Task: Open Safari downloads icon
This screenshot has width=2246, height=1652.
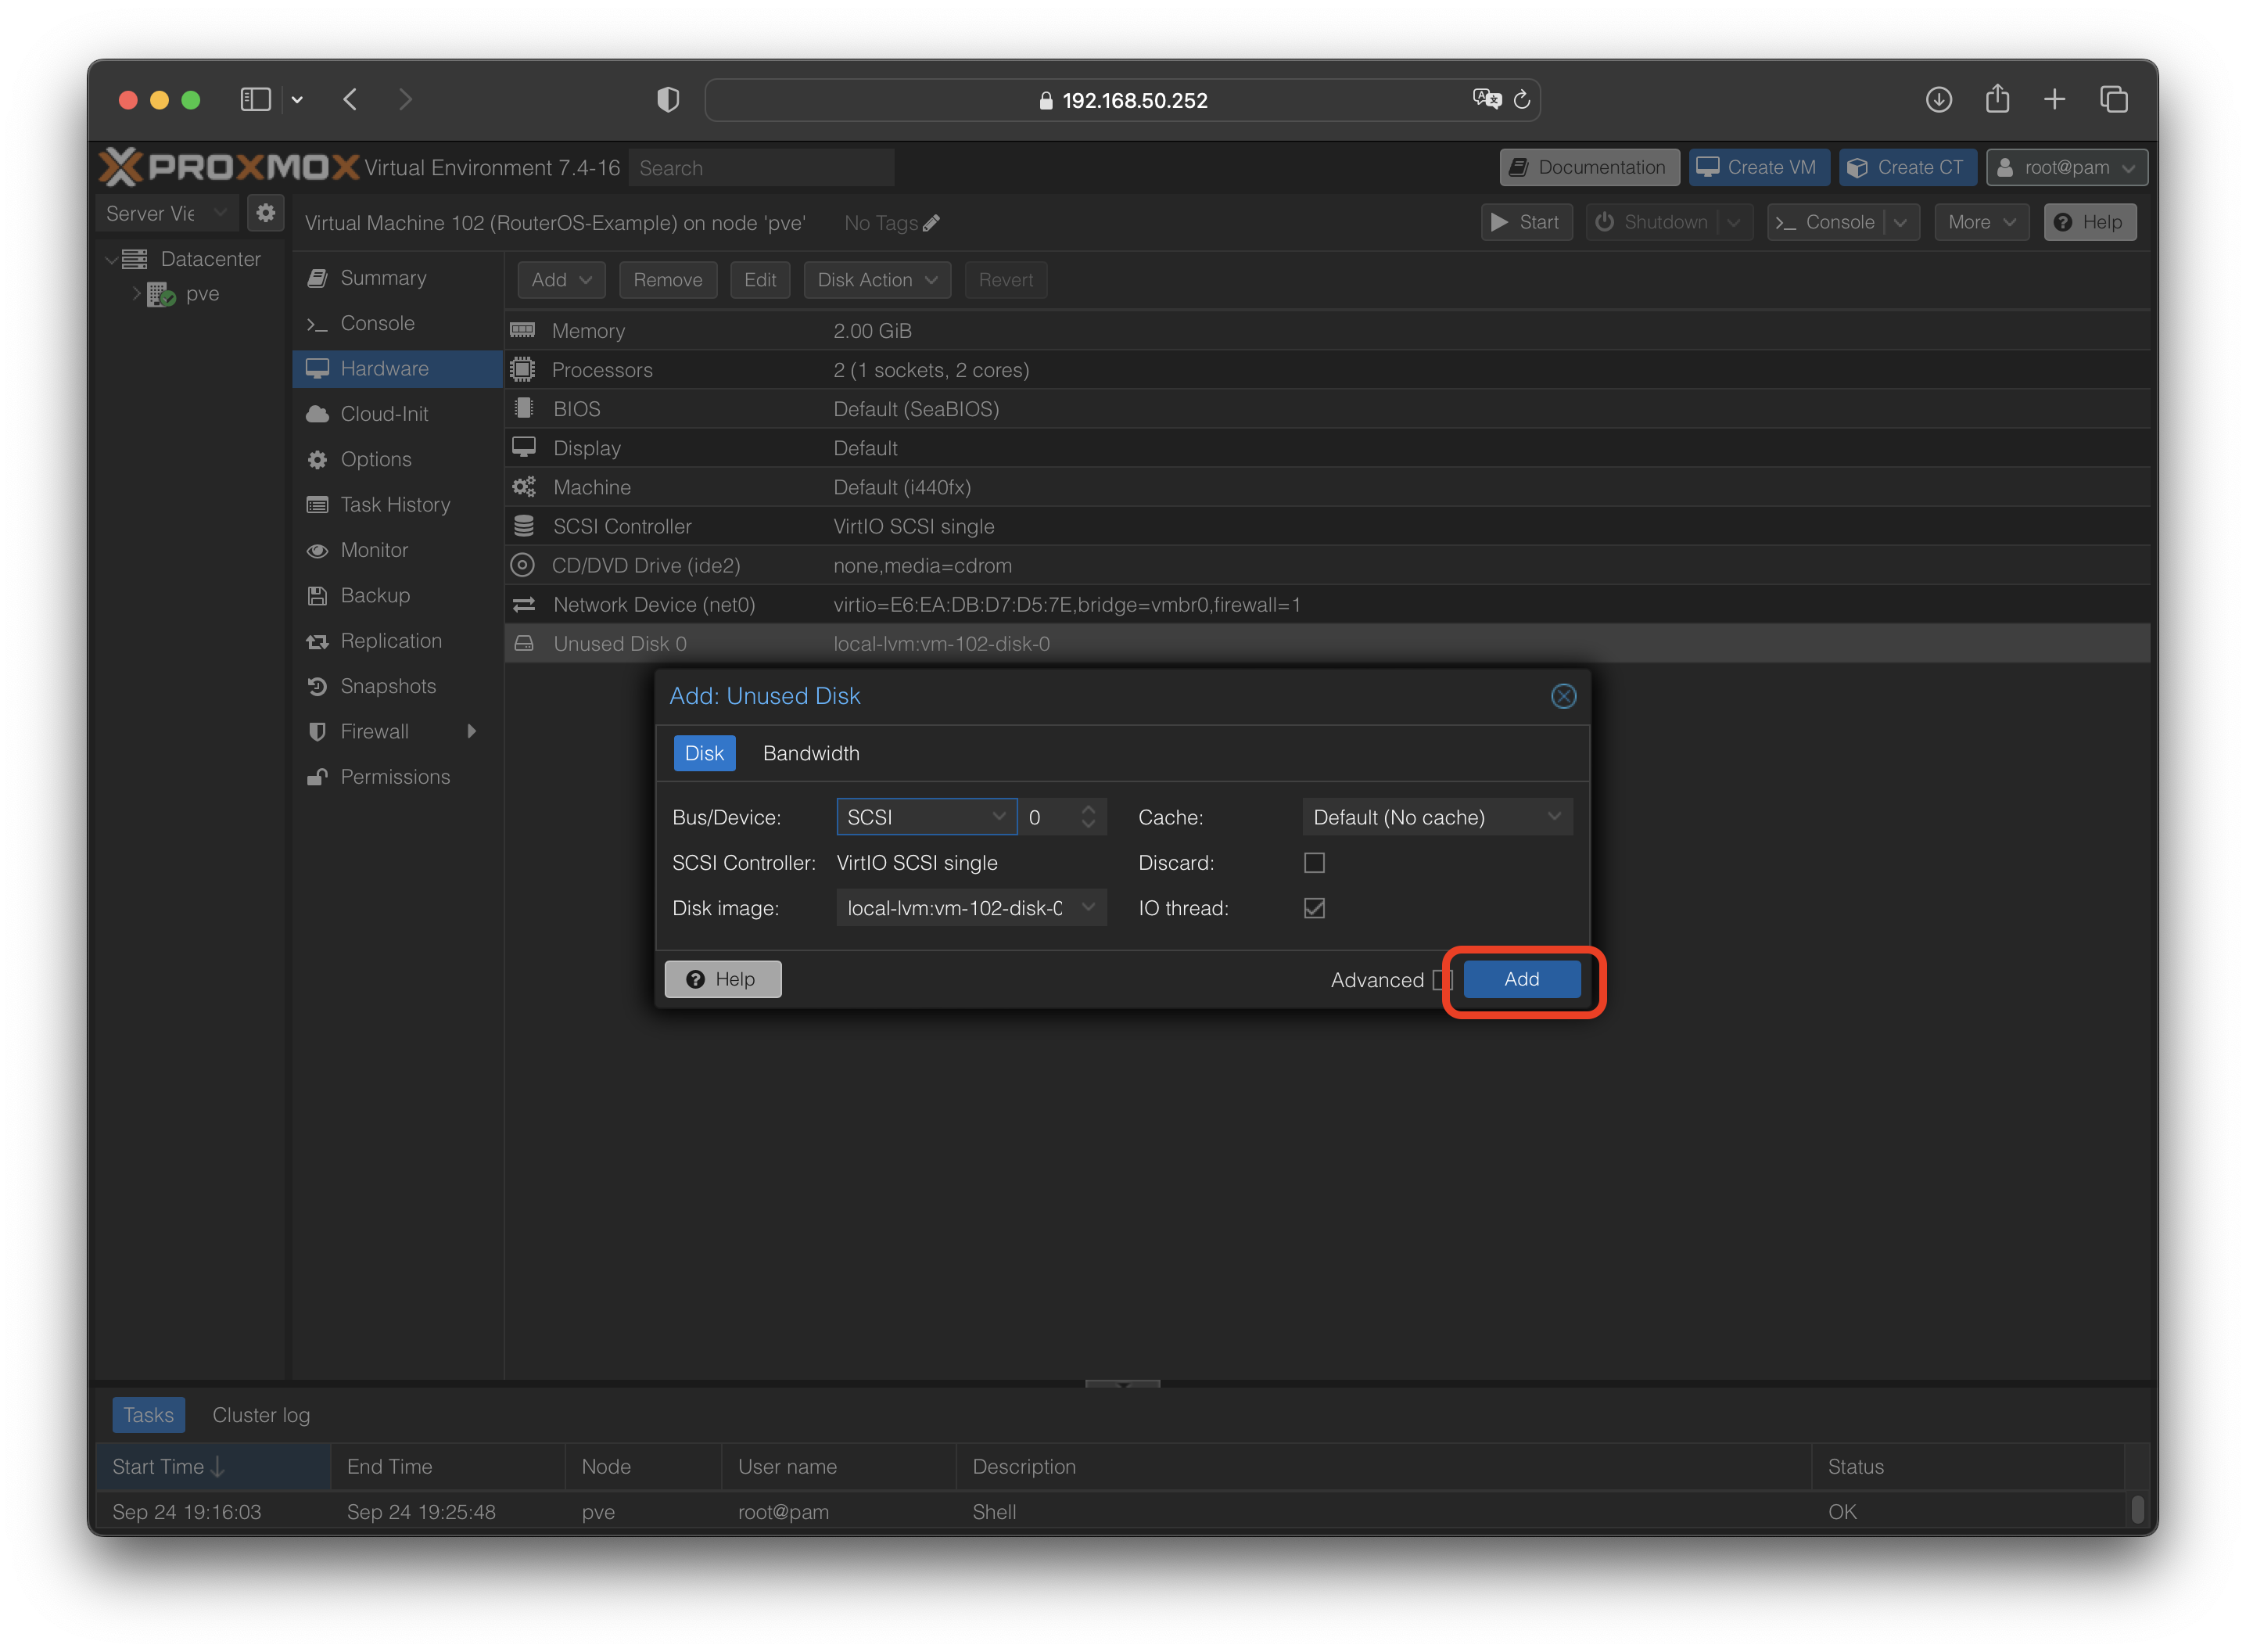Action: point(1938,100)
